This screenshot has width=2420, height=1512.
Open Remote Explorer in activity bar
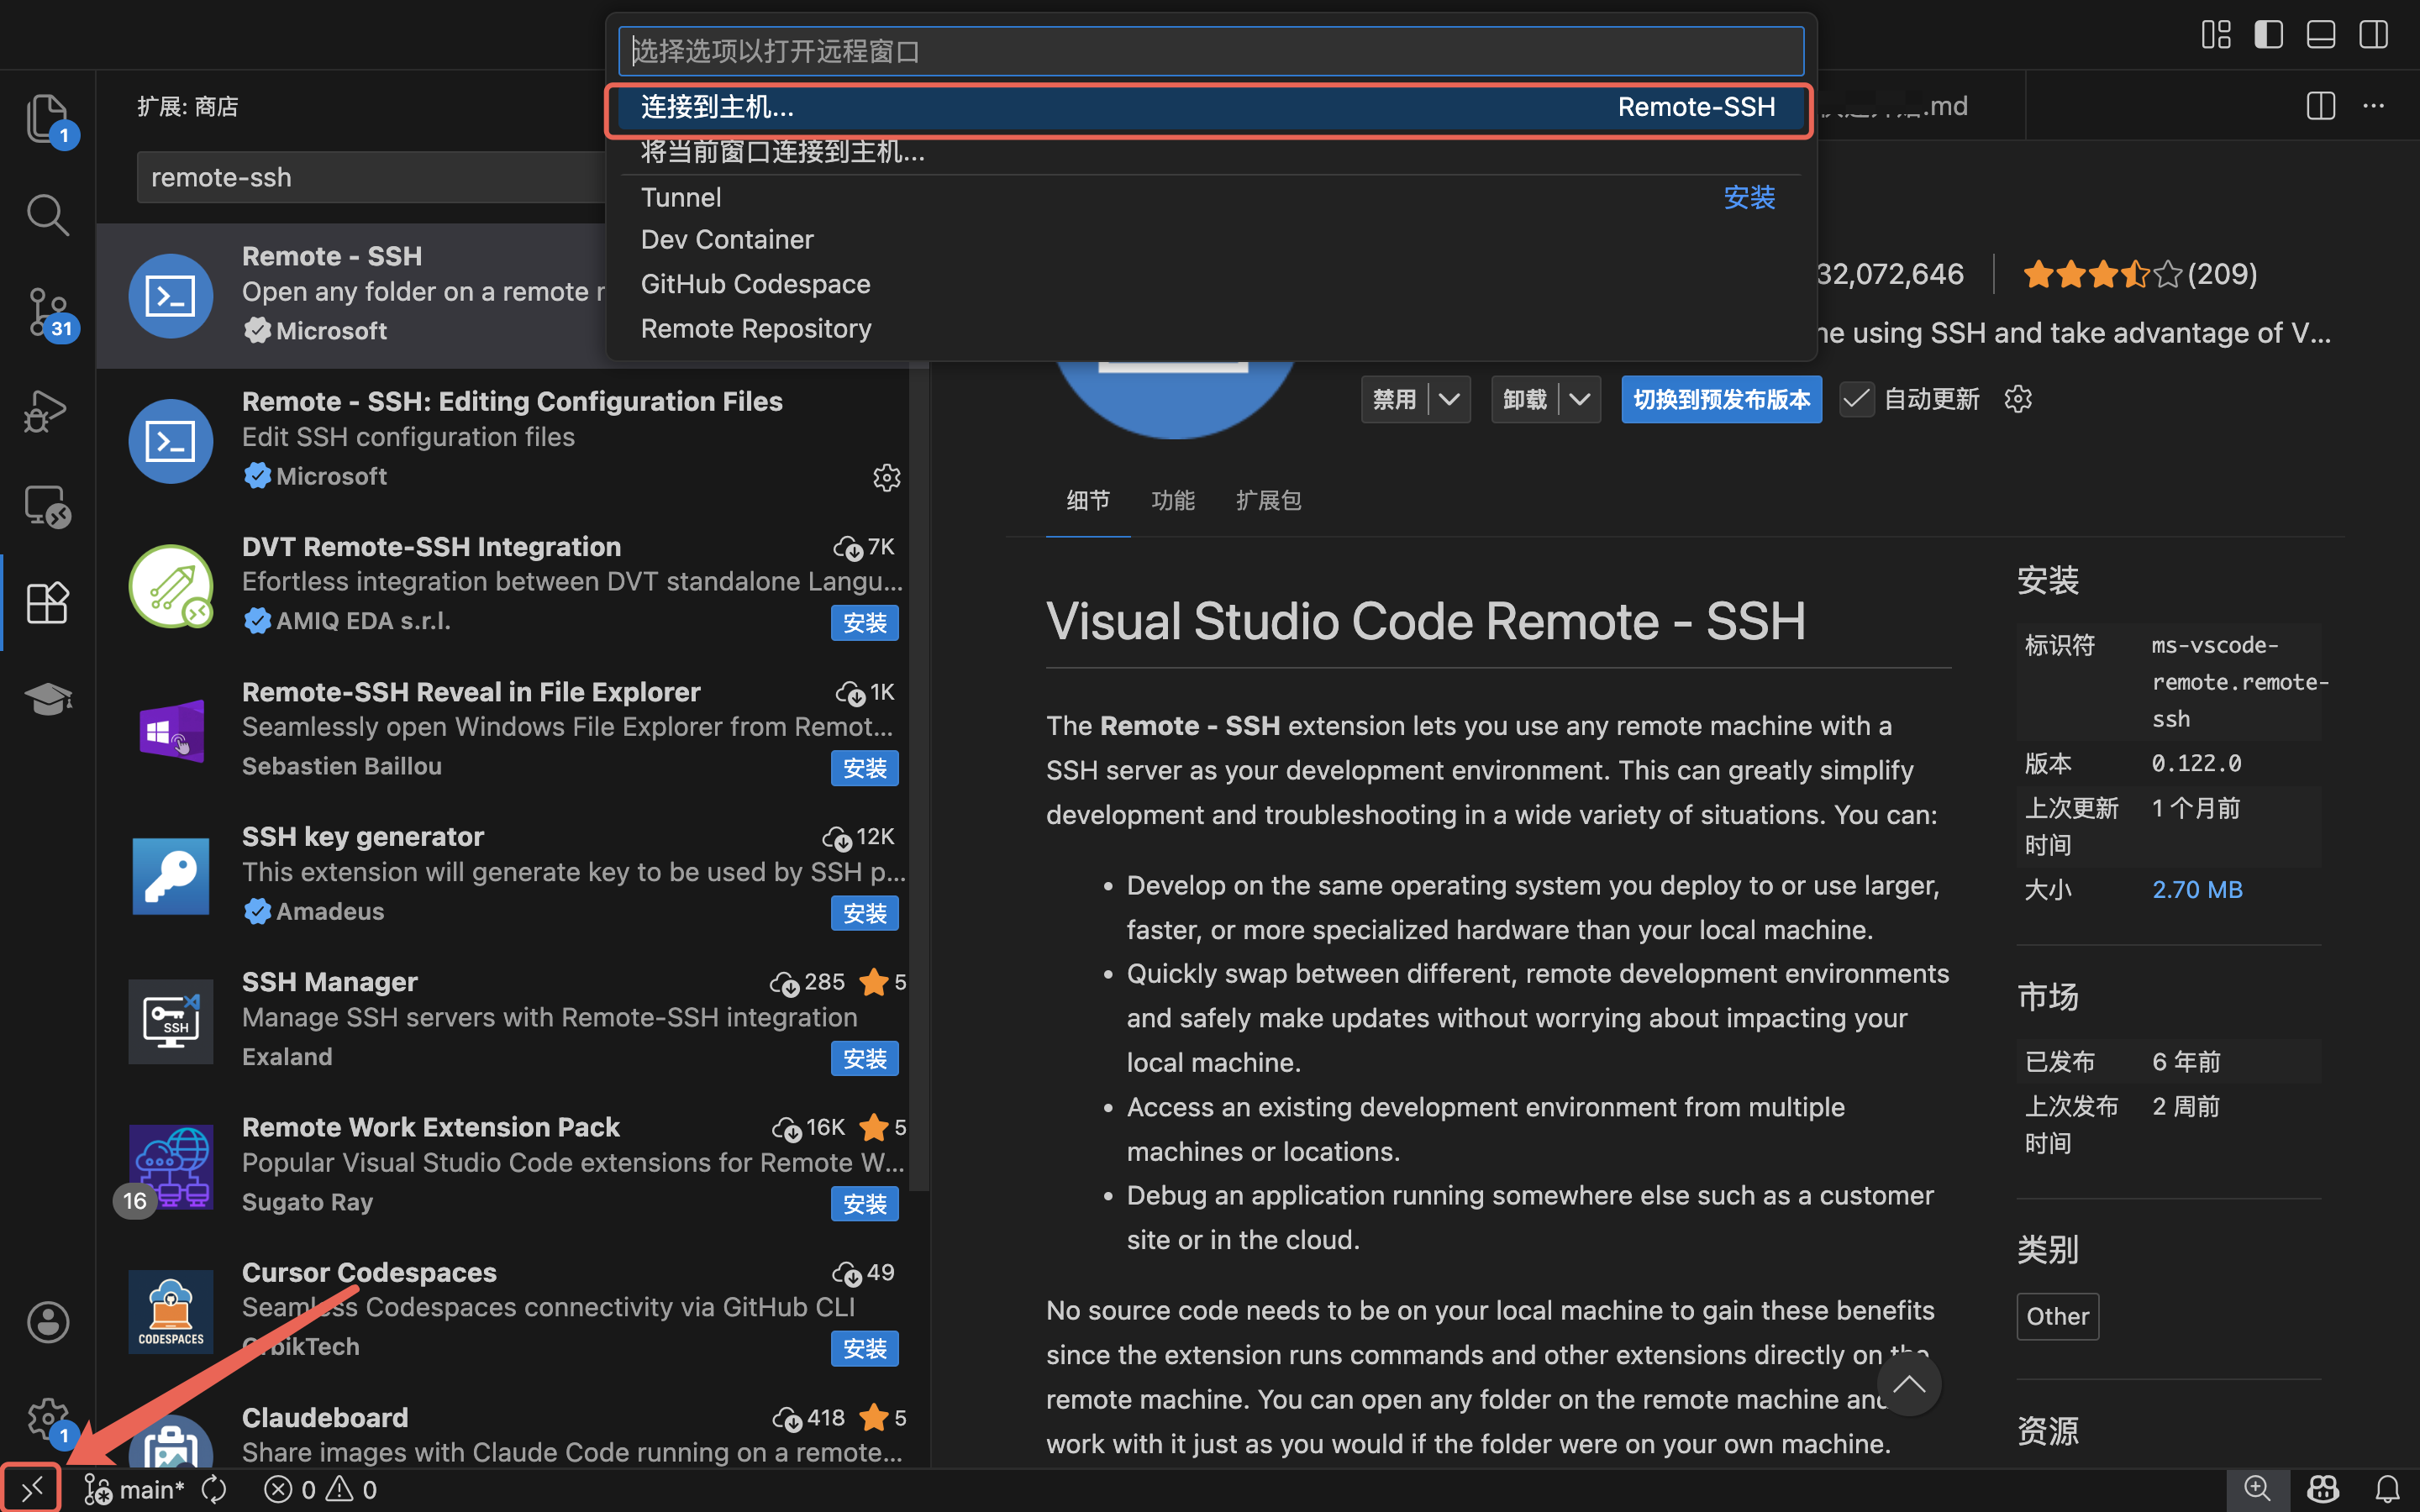[x=46, y=507]
